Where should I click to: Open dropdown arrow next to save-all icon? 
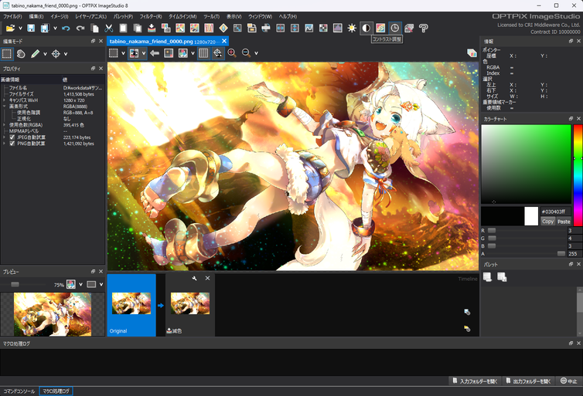tap(55, 28)
